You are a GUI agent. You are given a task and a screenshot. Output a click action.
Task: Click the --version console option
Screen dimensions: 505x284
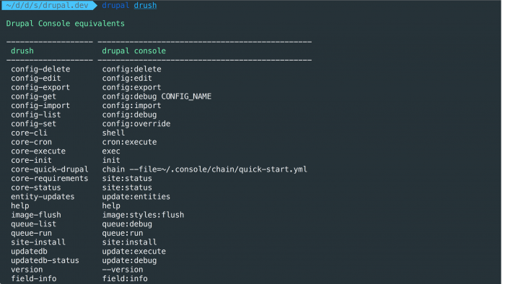coord(123,270)
